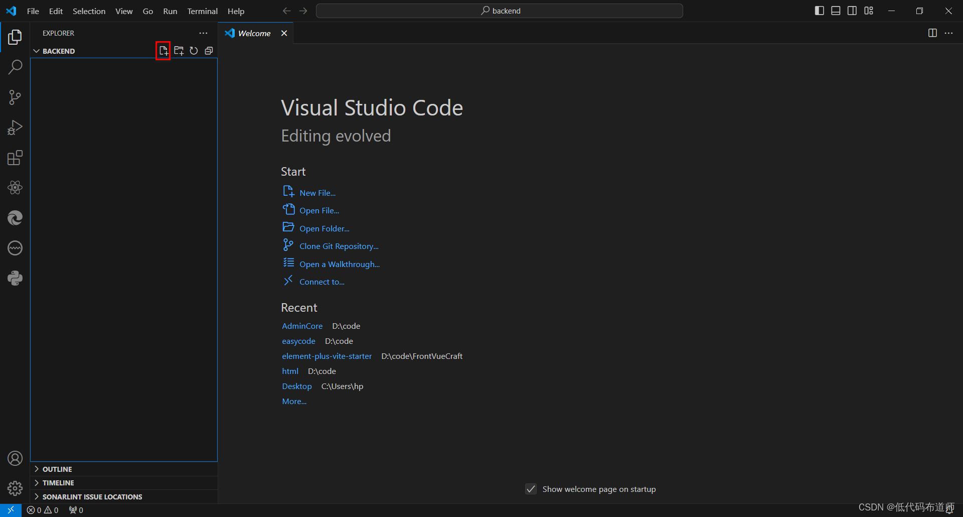Open recent Desktop folder
Image resolution: width=963 pixels, height=517 pixels.
[297, 386]
